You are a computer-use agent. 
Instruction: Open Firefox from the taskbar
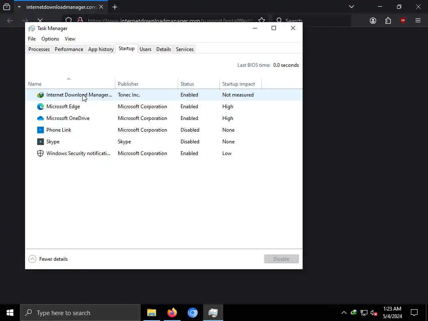click(x=172, y=313)
